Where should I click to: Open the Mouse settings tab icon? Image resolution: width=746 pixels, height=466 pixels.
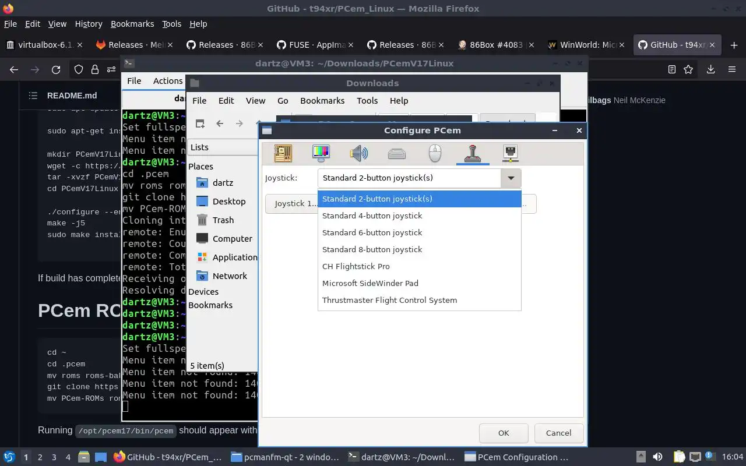click(x=435, y=153)
